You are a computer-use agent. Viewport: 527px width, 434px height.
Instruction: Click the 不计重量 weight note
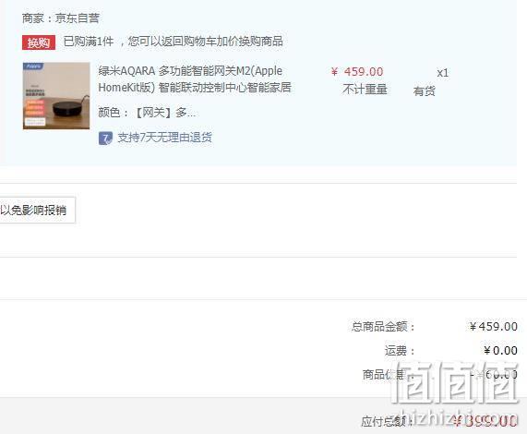(365, 90)
